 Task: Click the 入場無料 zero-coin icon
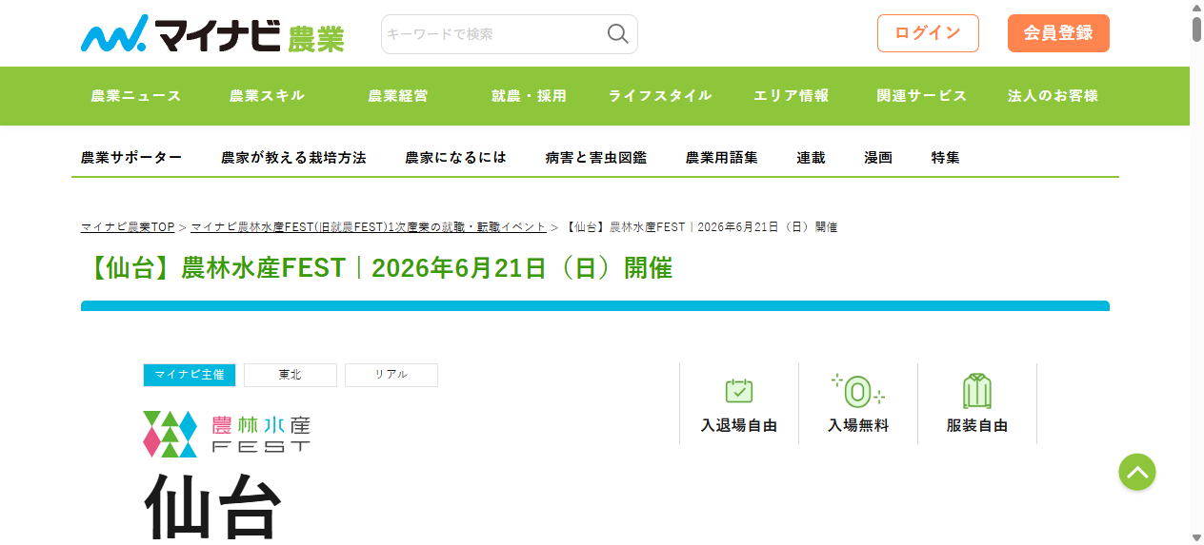tap(858, 391)
